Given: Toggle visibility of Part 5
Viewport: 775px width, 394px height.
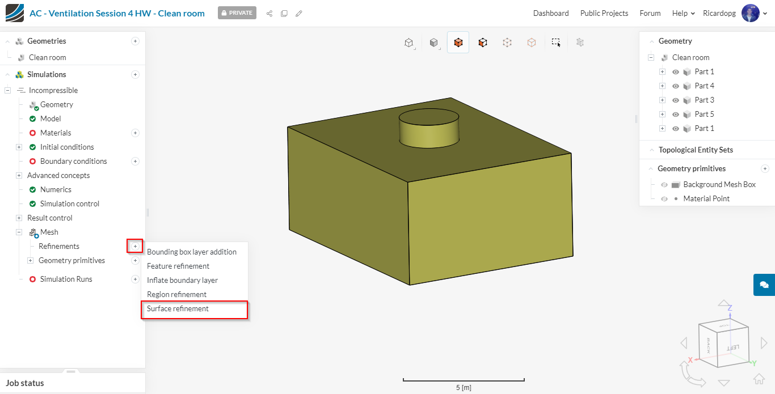Looking at the screenshot, I should click(x=676, y=115).
